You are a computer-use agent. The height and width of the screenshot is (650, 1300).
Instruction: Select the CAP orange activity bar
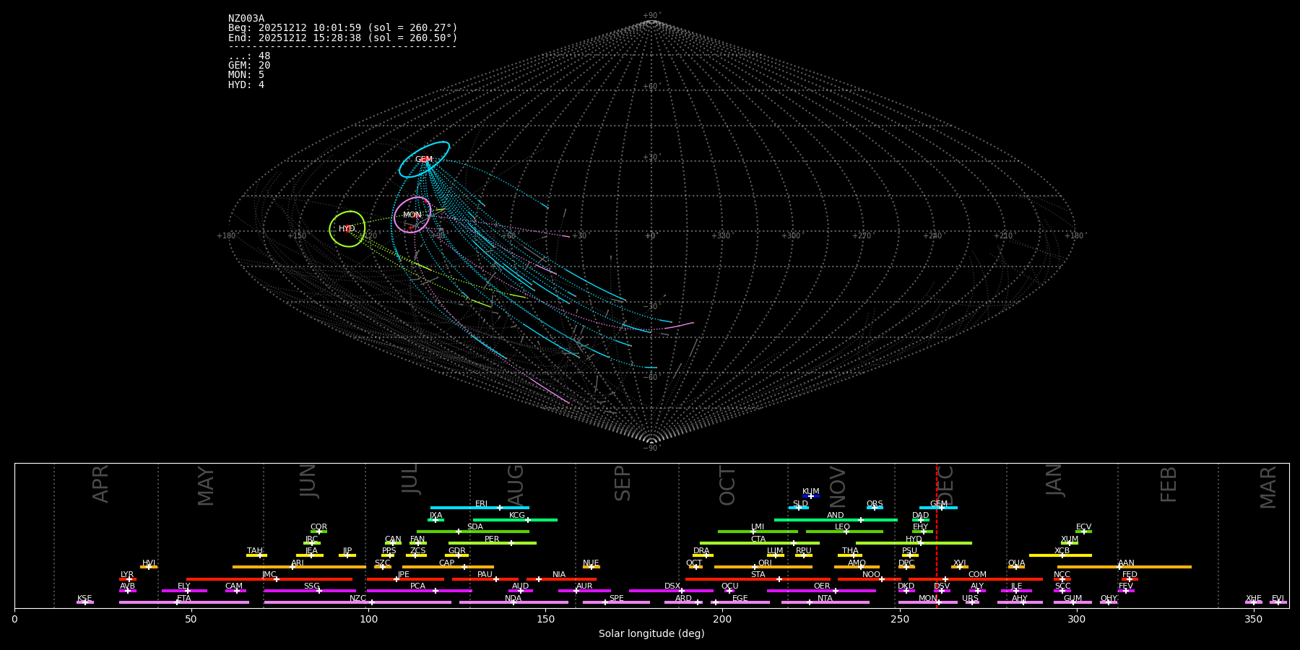pos(448,567)
